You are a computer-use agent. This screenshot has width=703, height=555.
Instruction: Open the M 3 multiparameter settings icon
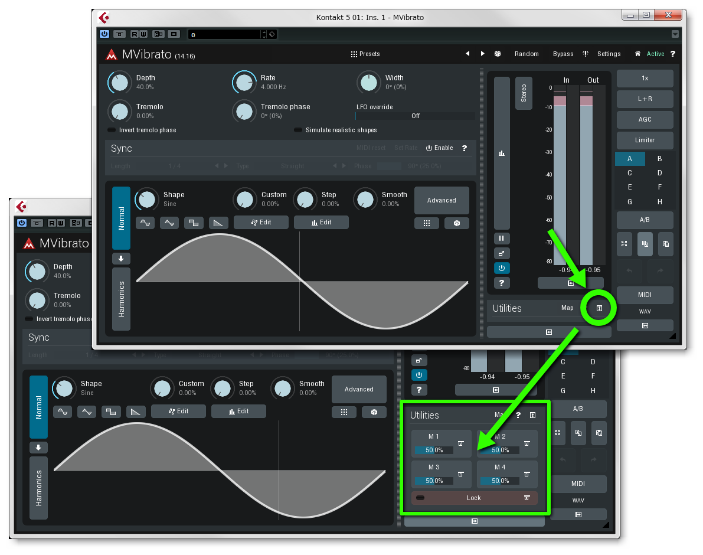(x=460, y=474)
